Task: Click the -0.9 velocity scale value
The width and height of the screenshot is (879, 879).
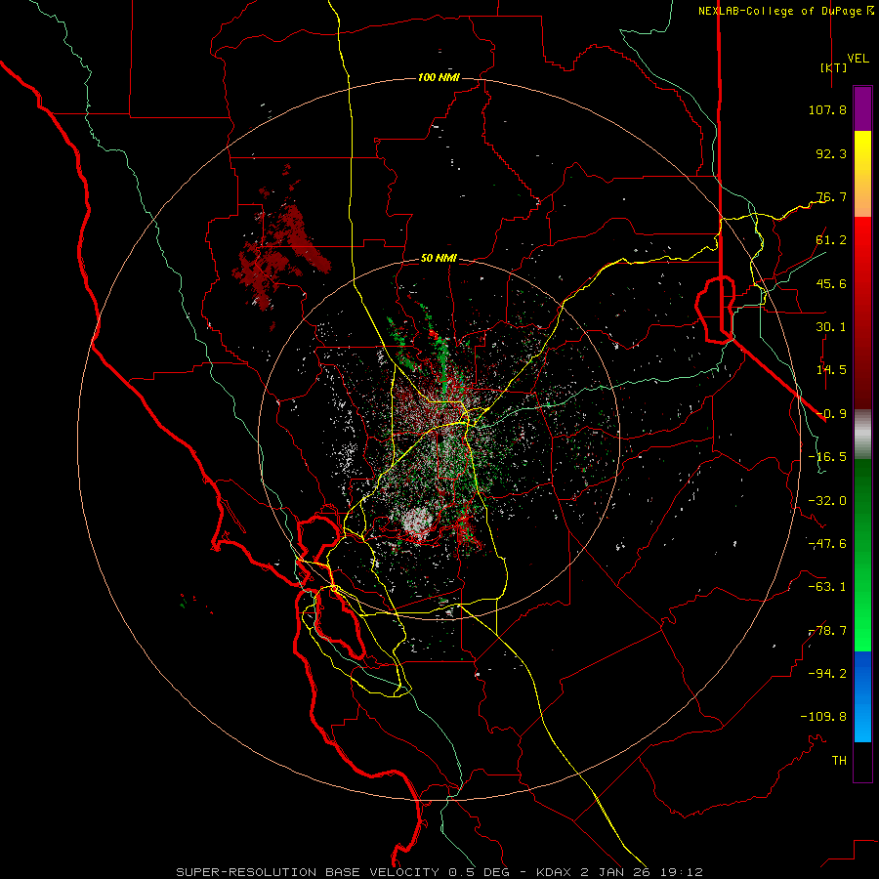Action: (x=831, y=414)
